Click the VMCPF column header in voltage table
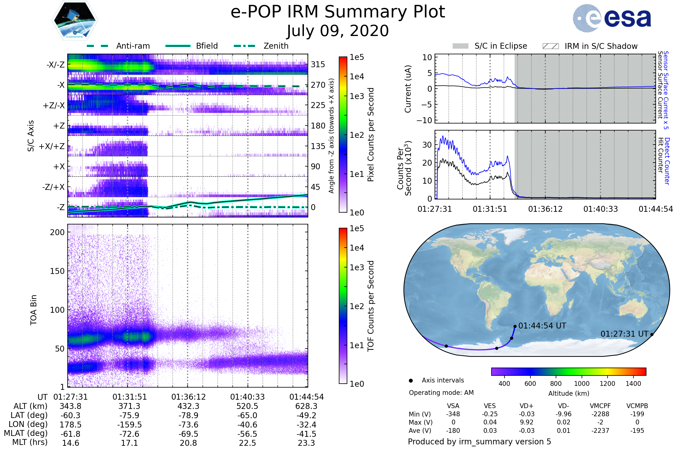The height and width of the screenshot is (450, 676). [600, 406]
